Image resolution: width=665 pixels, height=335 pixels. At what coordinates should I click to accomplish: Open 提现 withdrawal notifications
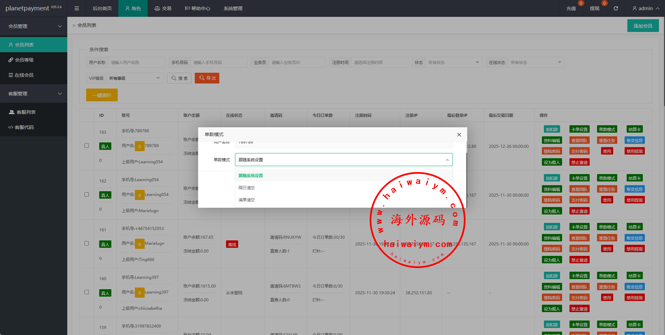[x=594, y=8]
